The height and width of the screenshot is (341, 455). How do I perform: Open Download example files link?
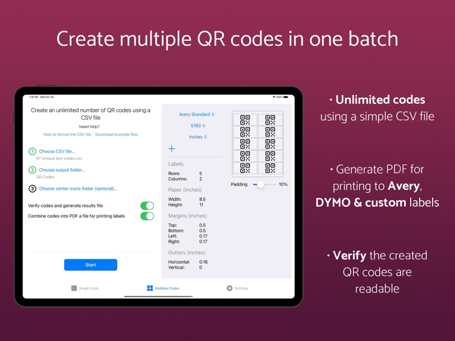[116, 134]
